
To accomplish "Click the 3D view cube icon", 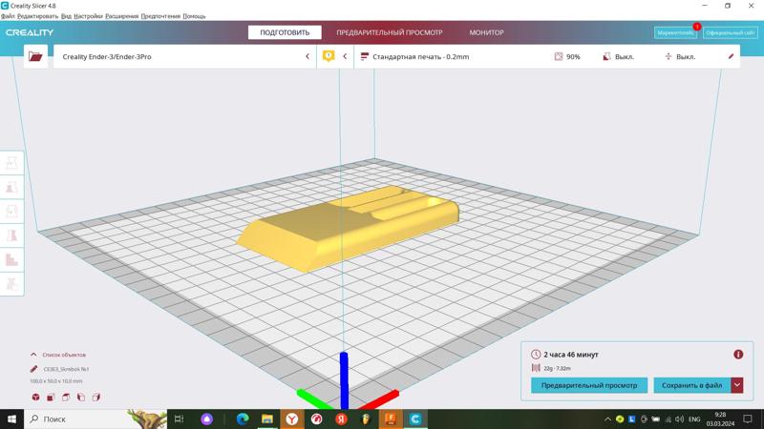I will [35, 397].
